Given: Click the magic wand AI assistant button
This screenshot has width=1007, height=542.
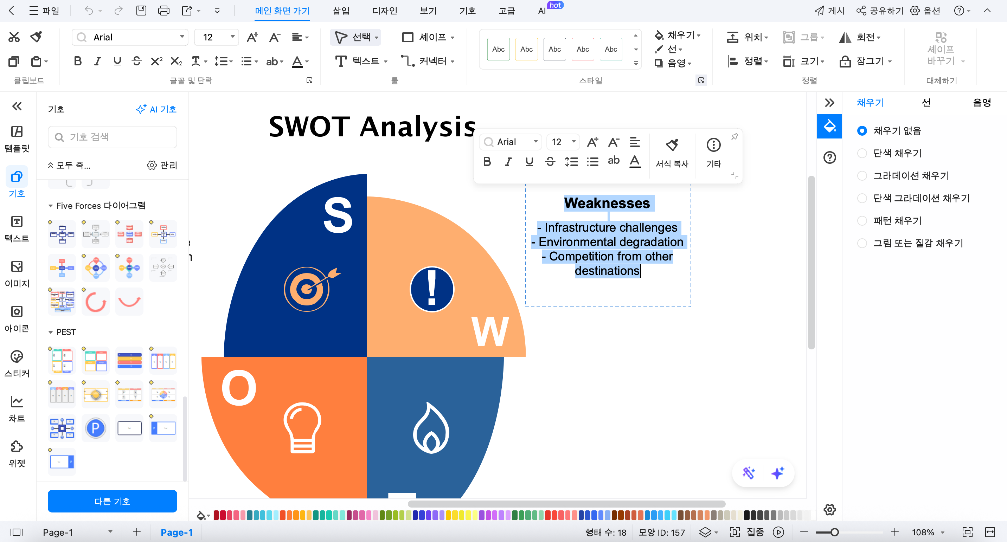Looking at the screenshot, I should 748,473.
